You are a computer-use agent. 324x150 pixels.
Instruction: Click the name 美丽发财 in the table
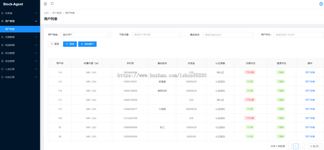coord(162,91)
